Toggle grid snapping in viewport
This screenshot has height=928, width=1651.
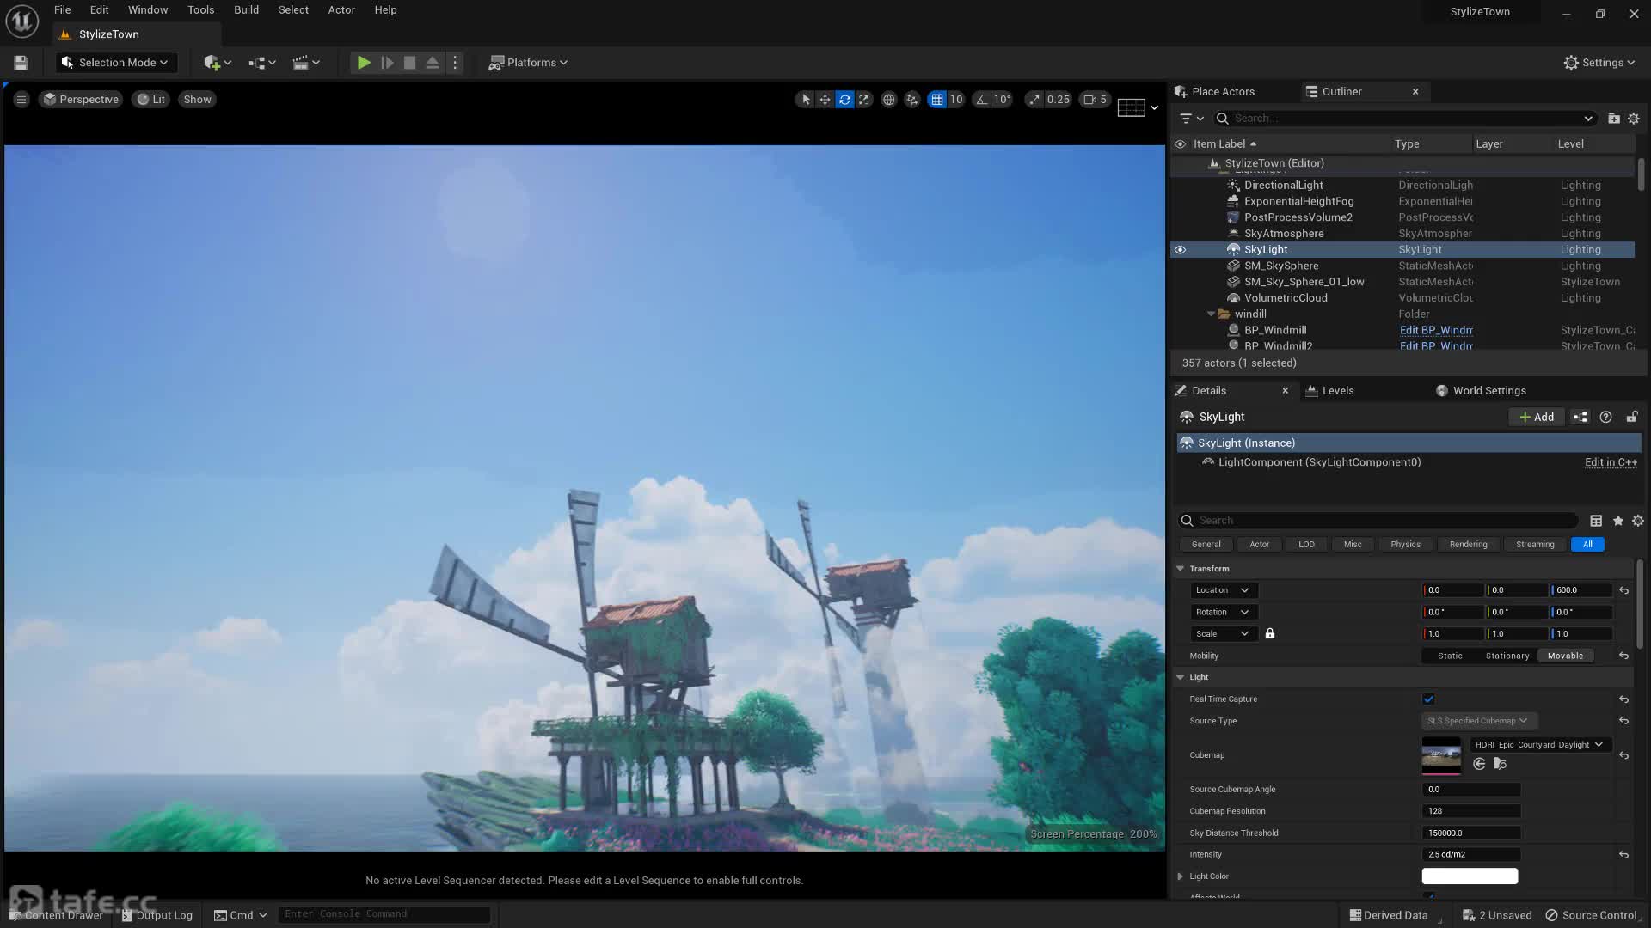point(937,100)
